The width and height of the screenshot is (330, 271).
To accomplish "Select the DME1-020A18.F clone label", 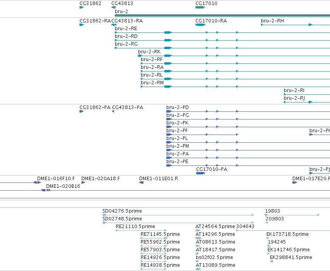I will click(100, 179).
